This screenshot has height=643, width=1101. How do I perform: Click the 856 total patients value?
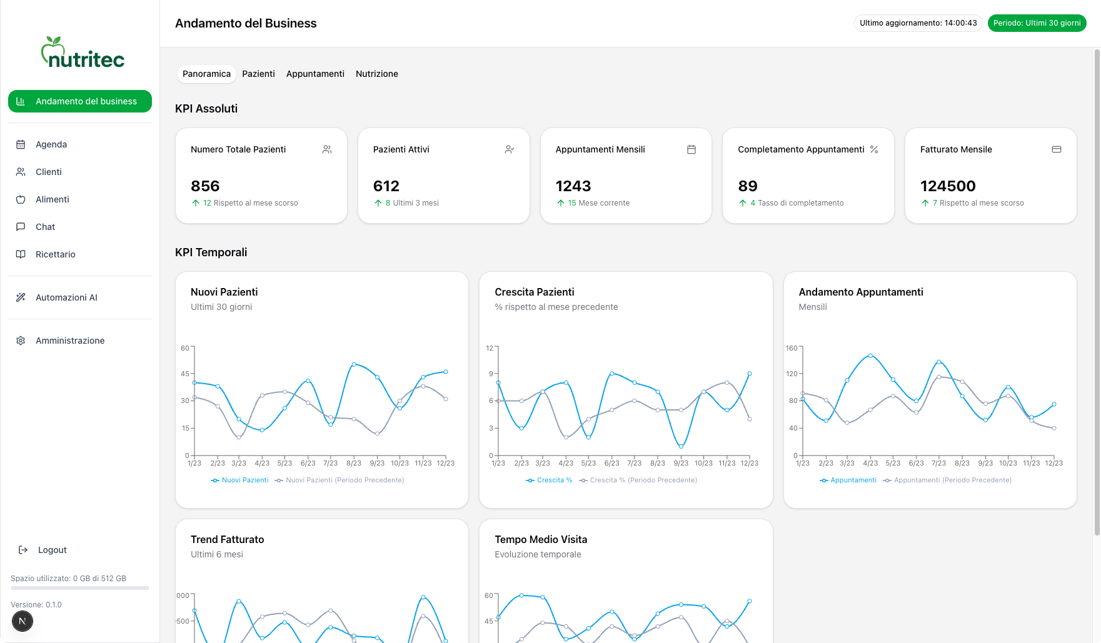[x=205, y=186]
